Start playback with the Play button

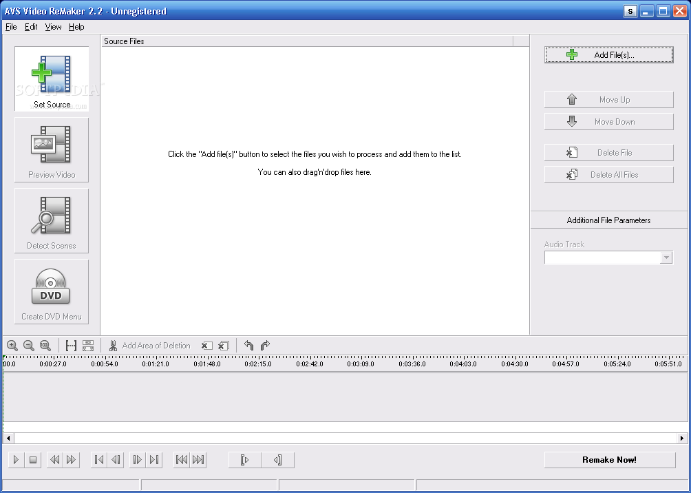click(17, 460)
